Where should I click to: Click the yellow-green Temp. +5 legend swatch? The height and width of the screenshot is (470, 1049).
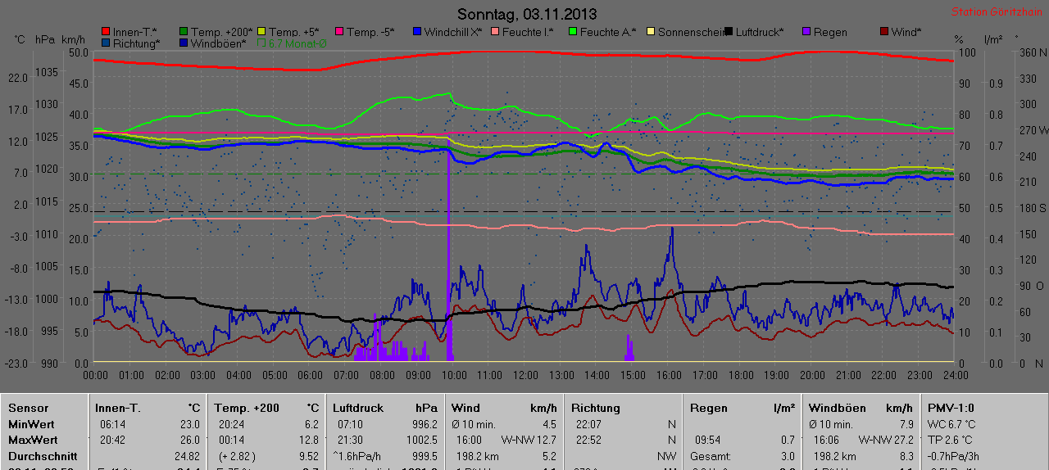coord(262,31)
